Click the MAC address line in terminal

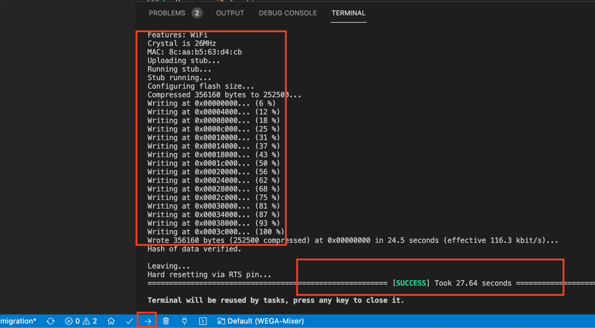pyautogui.click(x=195, y=52)
